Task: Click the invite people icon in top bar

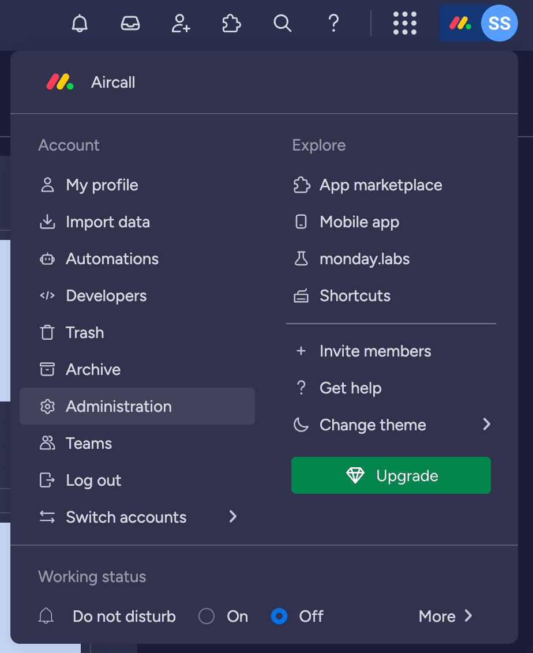Action: (x=181, y=24)
